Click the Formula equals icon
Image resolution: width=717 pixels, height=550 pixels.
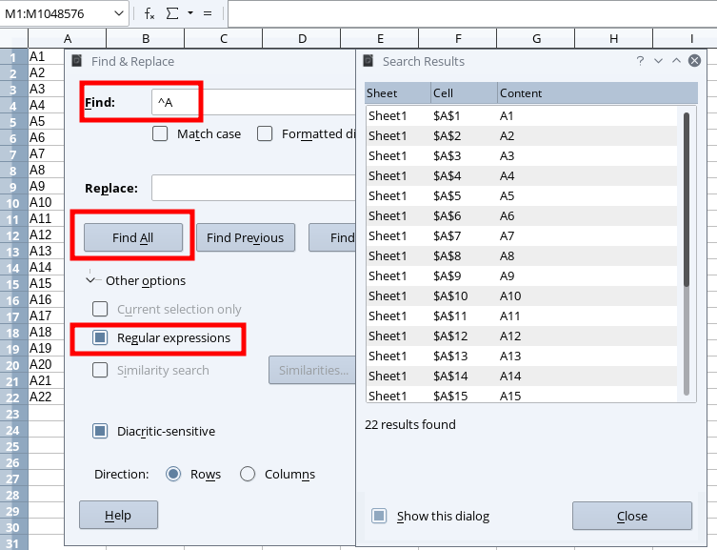(208, 13)
